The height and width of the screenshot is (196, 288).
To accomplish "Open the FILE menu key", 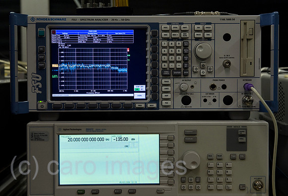I will pyautogui.click(x=166, y=103).
